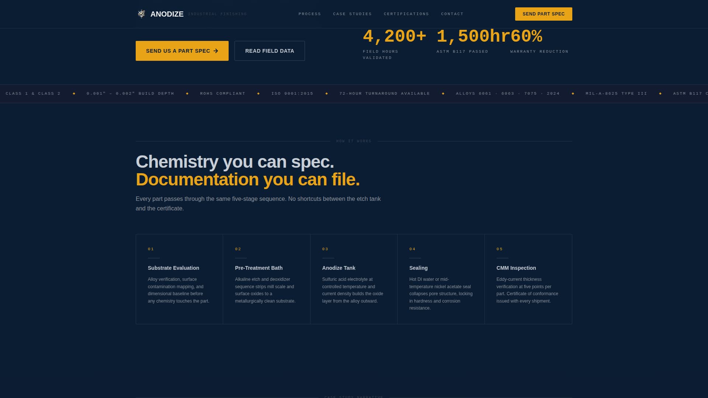Open the CASE STUDIES navigation item
Screen dimensions: 708x398
point(352,14)
